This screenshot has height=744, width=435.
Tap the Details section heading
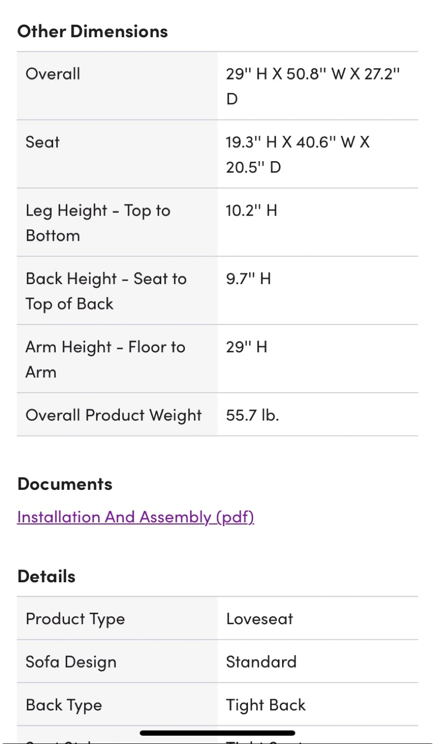click(x=46, y=576)
